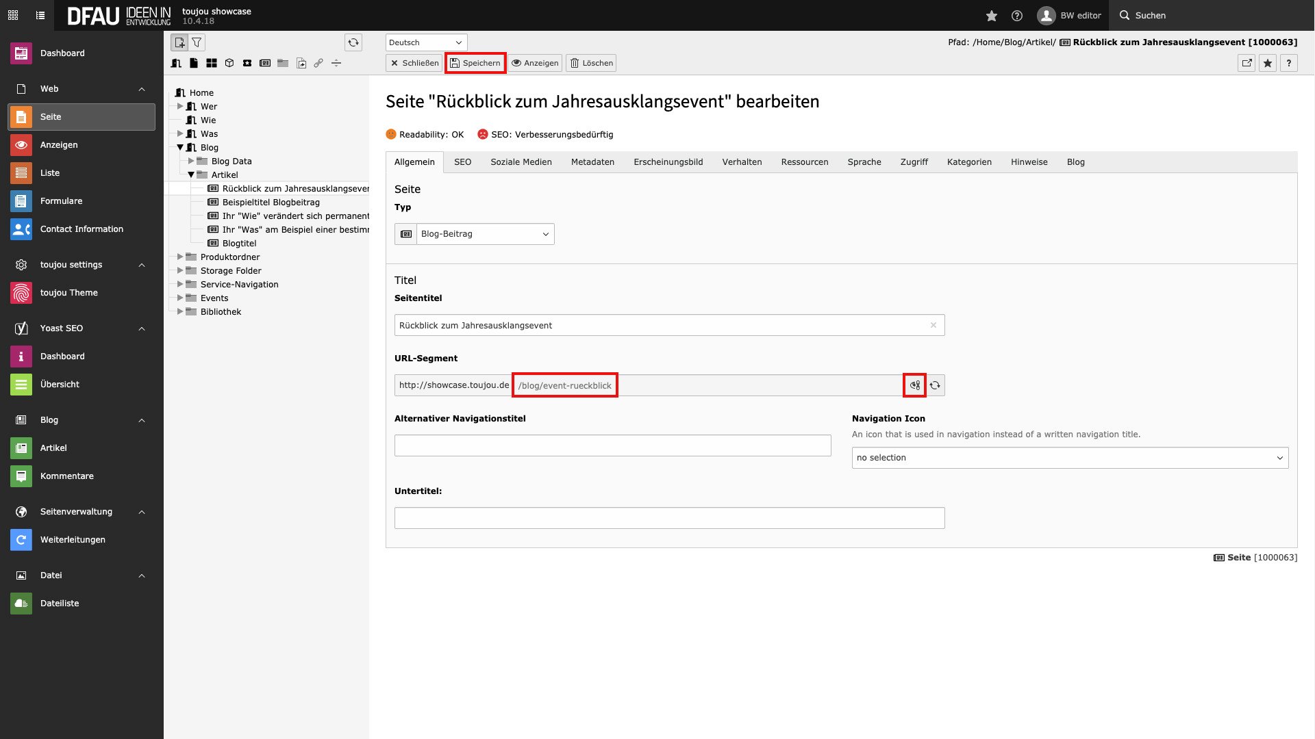Viewport: 1315px width, 739px height.
Task: Collapse the Artikel tree folder
Action: 191,174
